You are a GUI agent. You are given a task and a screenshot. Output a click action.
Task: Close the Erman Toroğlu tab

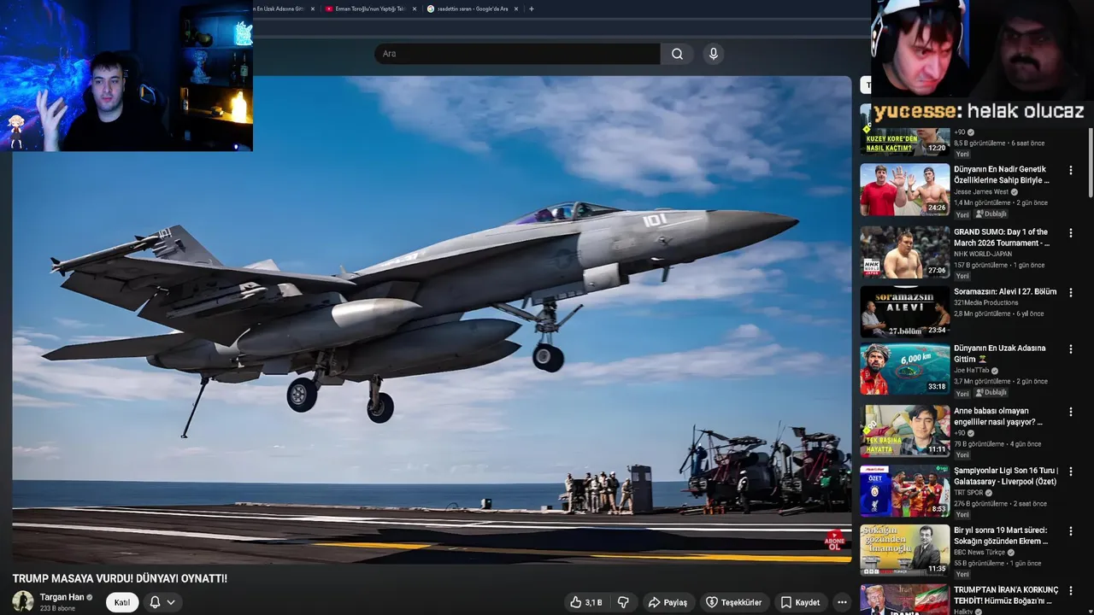[x=414, y=9]
